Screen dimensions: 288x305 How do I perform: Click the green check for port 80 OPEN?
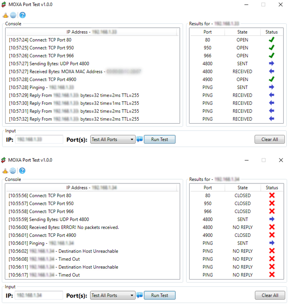point(272,40)
